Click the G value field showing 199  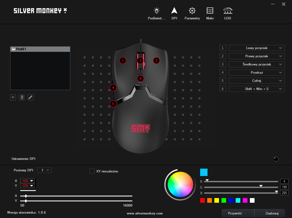[284, 187]
